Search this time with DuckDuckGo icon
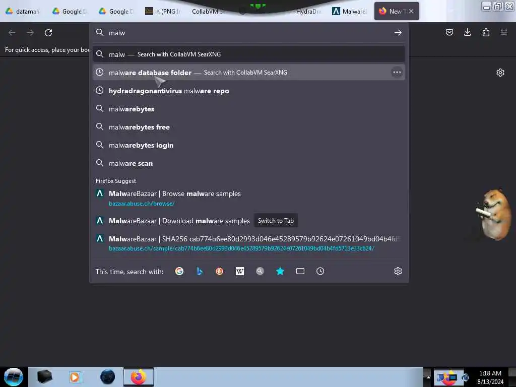516x387 pixels. pos(220,271)
